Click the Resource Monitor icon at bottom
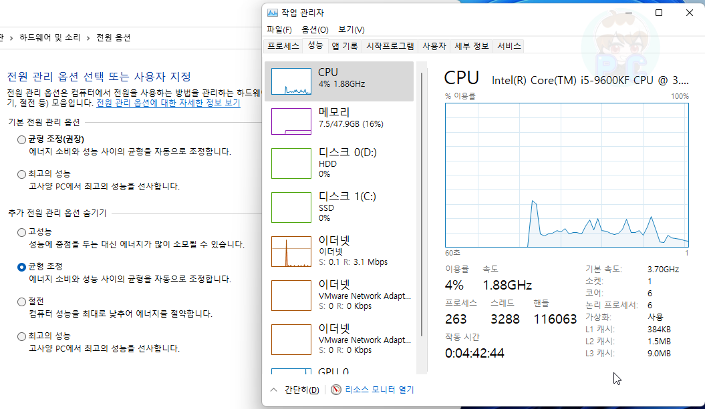The image size is (705, 409). coord(336,390)
